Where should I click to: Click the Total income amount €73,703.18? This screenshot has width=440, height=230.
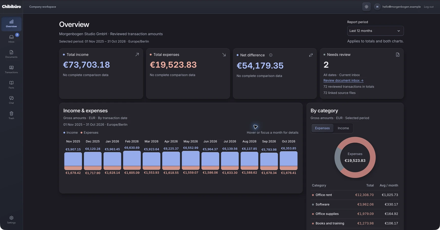86,65
